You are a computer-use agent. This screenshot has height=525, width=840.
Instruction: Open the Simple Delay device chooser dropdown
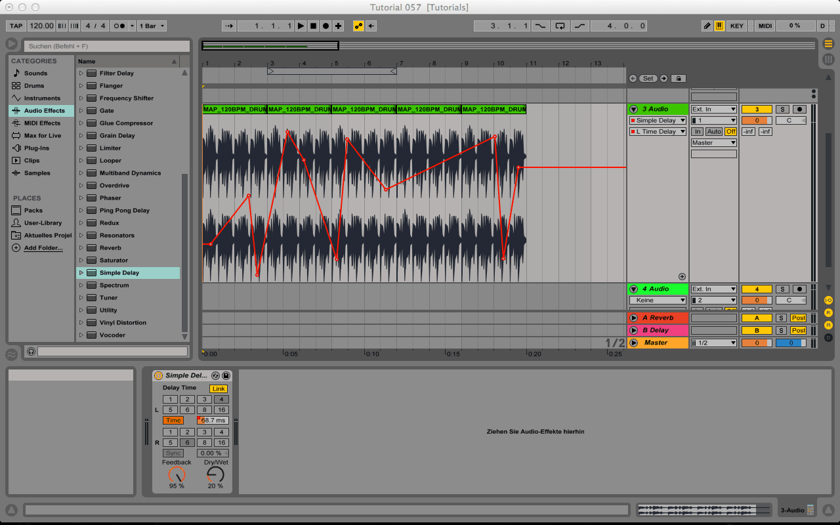point(658,121)
